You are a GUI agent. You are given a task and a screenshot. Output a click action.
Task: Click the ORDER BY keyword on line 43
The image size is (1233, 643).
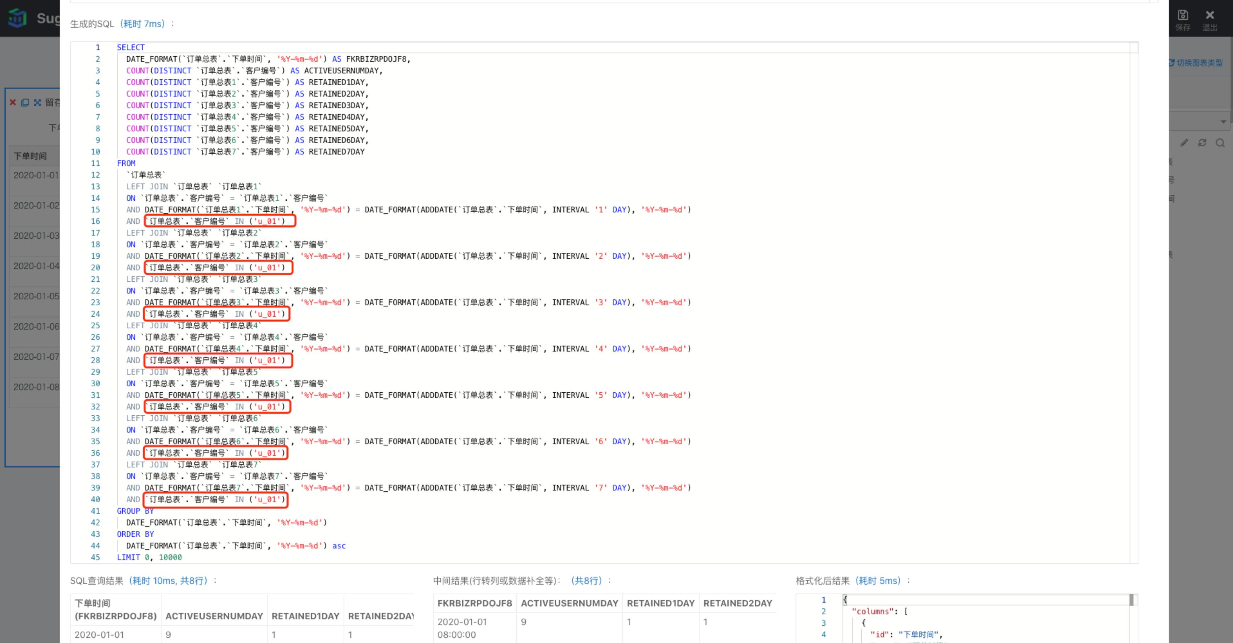(136, 534)
